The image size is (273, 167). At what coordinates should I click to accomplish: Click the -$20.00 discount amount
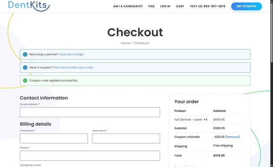click(x=219, y=137)
